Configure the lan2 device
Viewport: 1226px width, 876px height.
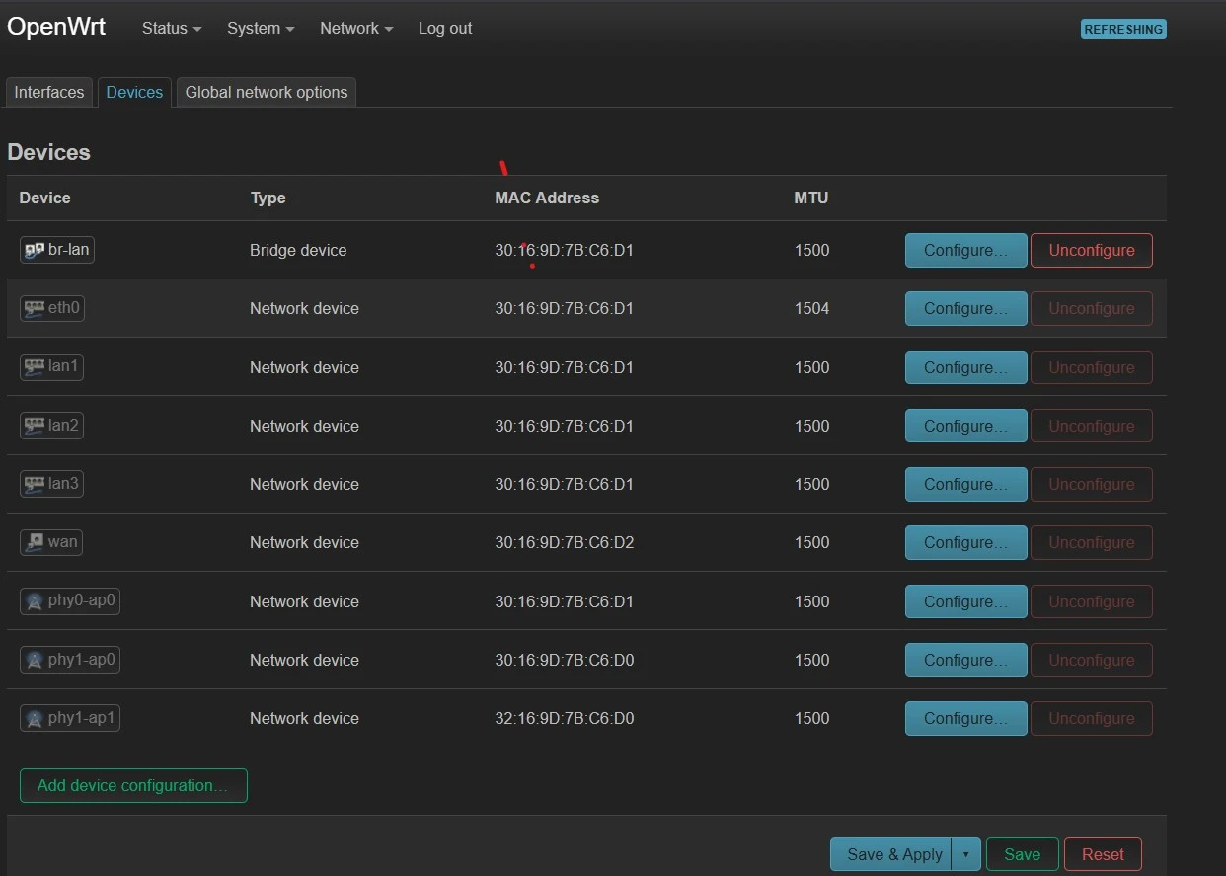click(x=965, y=426)
